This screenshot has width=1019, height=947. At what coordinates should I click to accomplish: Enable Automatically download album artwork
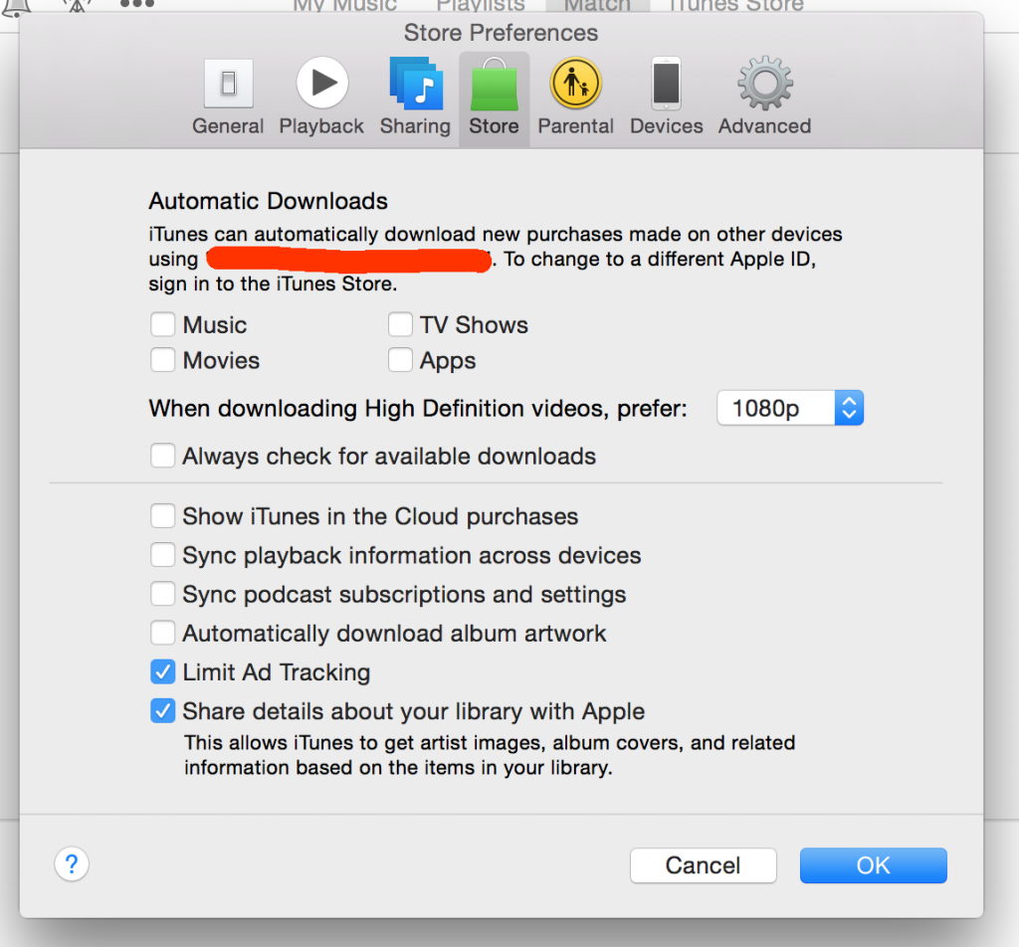coord(162,633)
